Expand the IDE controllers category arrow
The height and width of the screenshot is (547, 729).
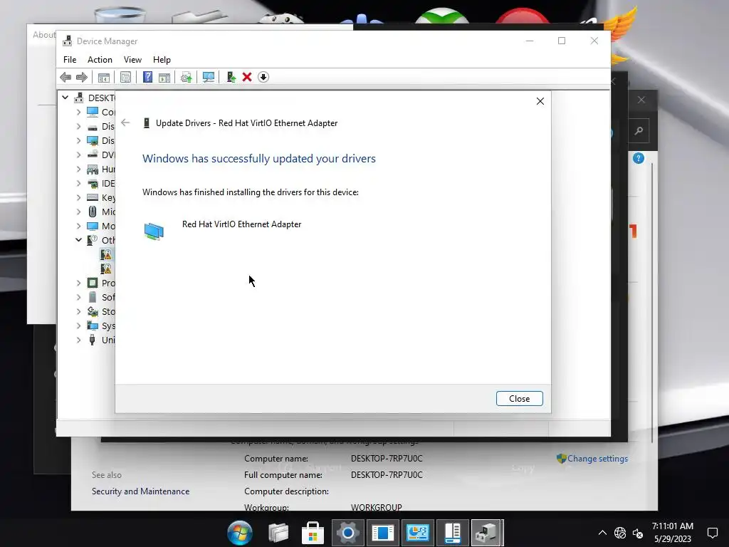tap(78, 183)
